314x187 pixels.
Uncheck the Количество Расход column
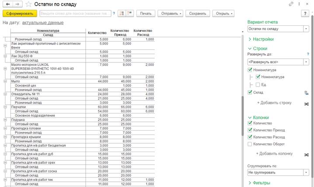[x=250, y=137]
